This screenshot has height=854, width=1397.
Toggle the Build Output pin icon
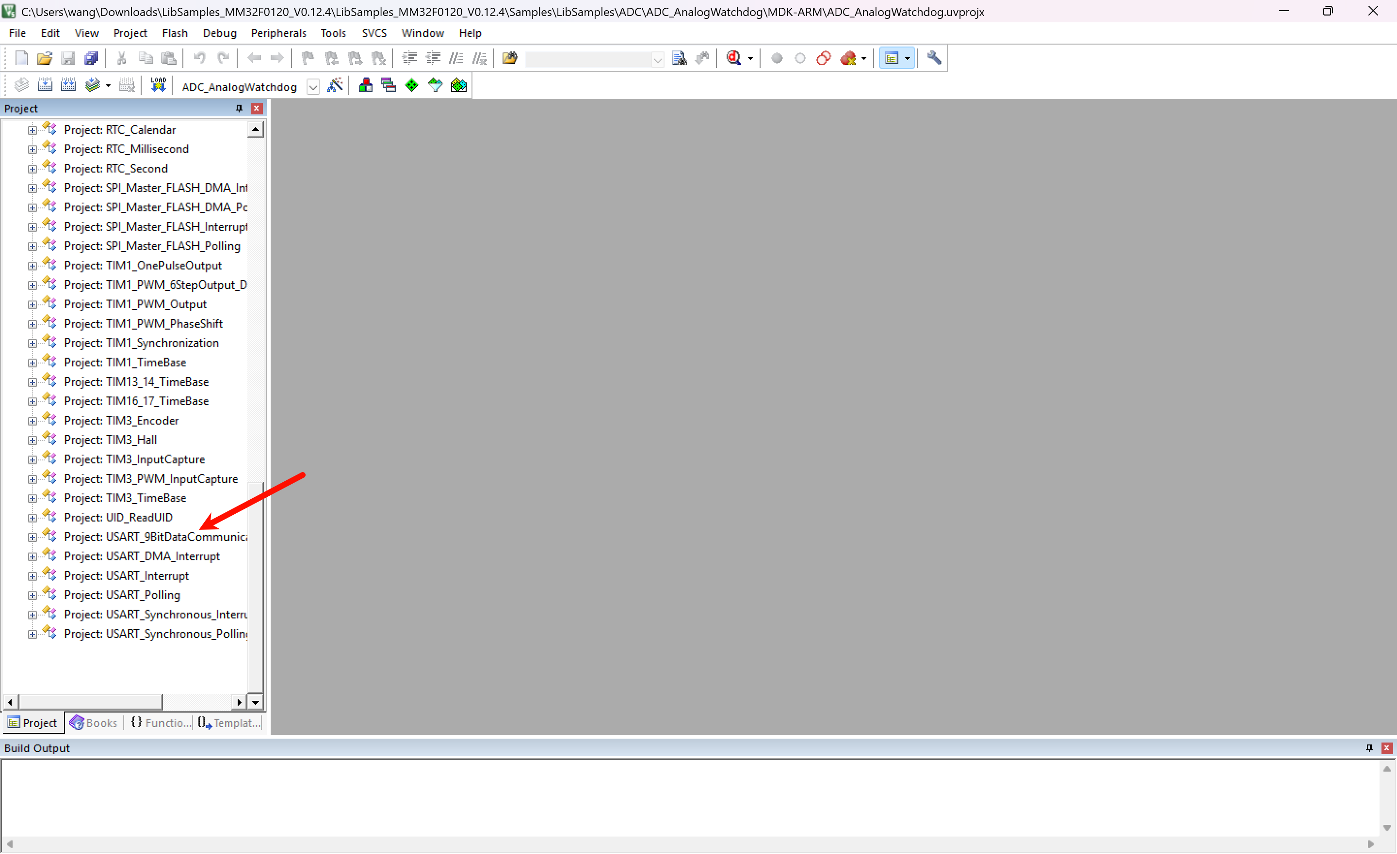tap(1369, 749)
